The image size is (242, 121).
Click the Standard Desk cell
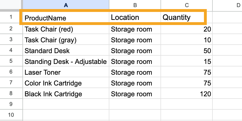click(x=47, y=51)
